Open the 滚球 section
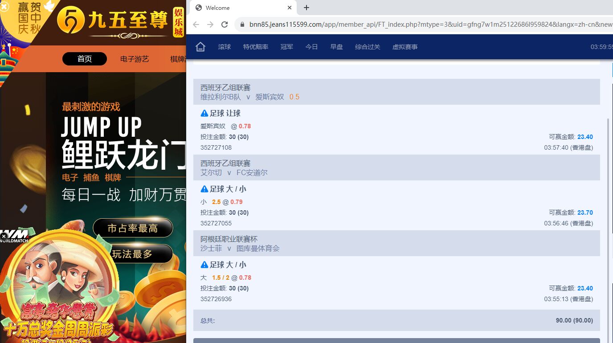The height and width of the screenshot is (343, 613). pos(225,47)
